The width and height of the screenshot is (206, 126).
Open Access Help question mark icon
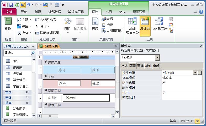[x=201, y=12]
